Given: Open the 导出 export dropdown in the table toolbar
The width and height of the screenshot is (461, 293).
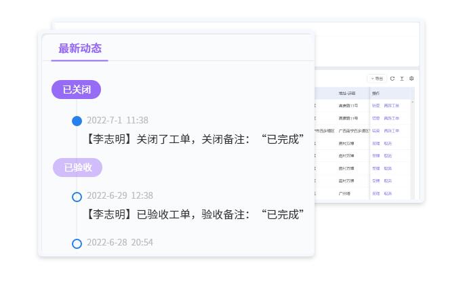Looking at the screenshot, I should tap(377, 79).
